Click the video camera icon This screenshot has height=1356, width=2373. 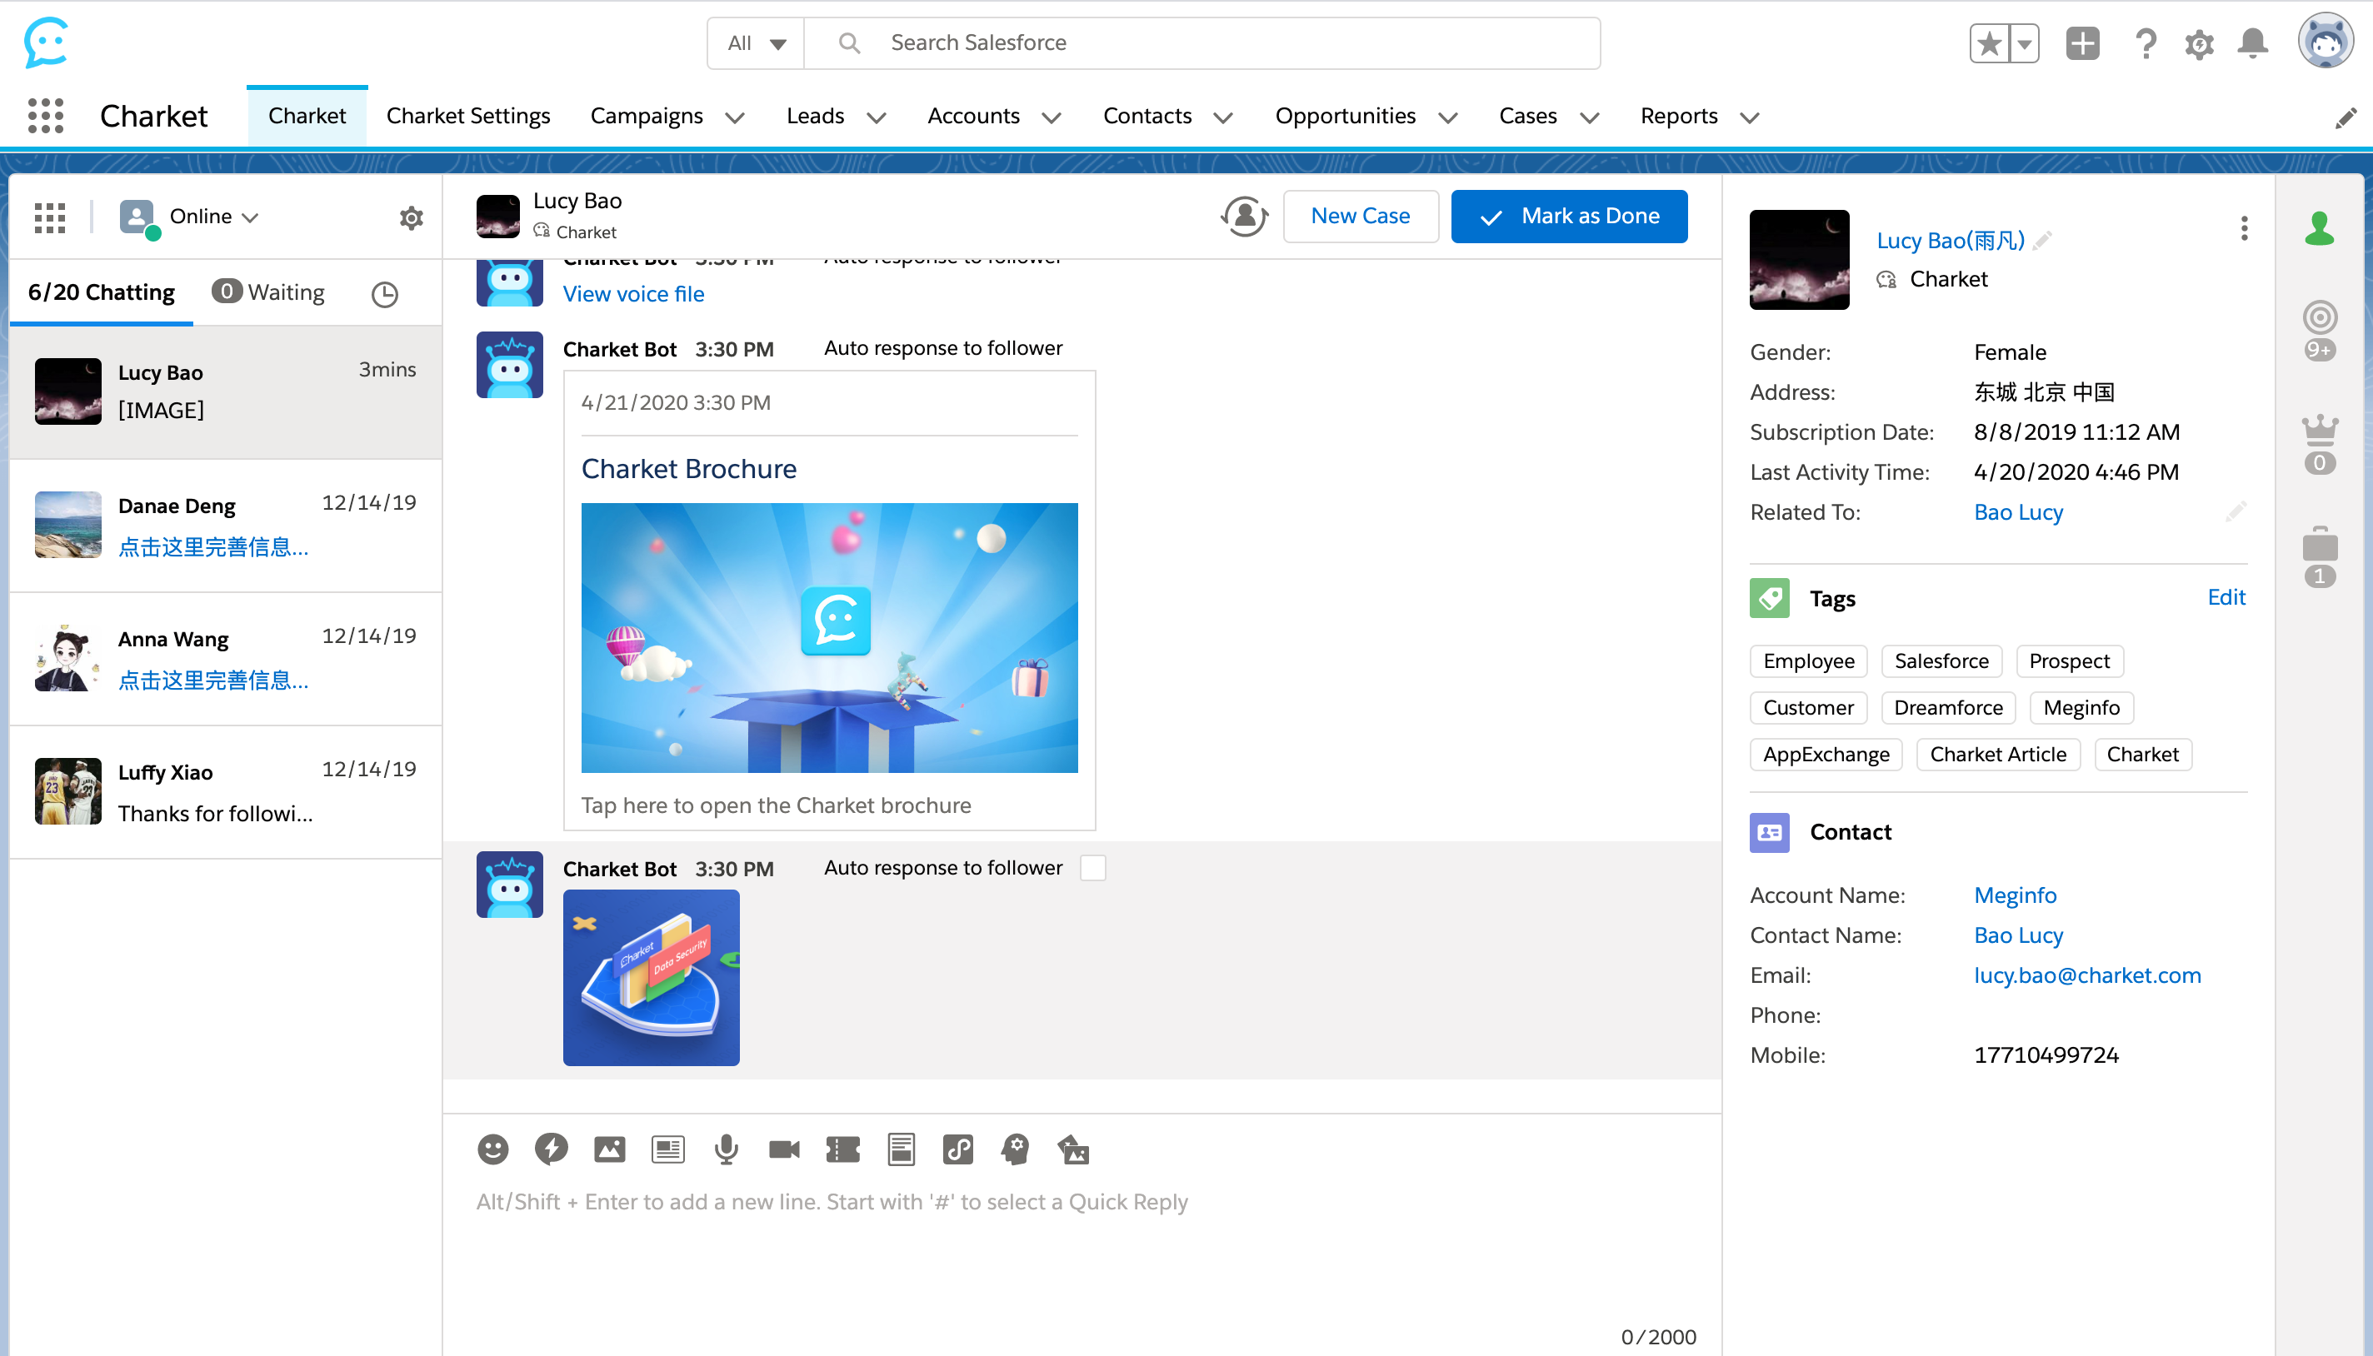[783, 1149]
